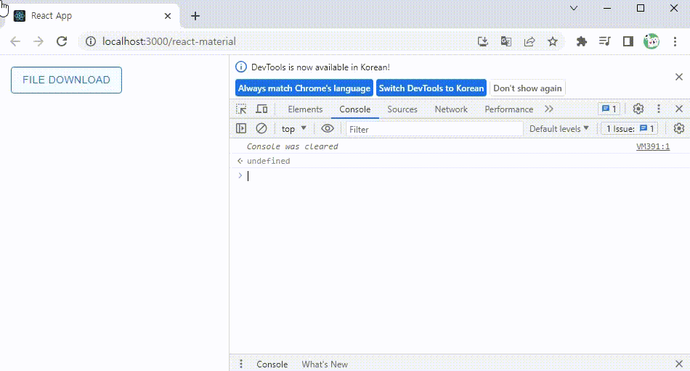Activate the inspect element picker

(x=241, y=109)
